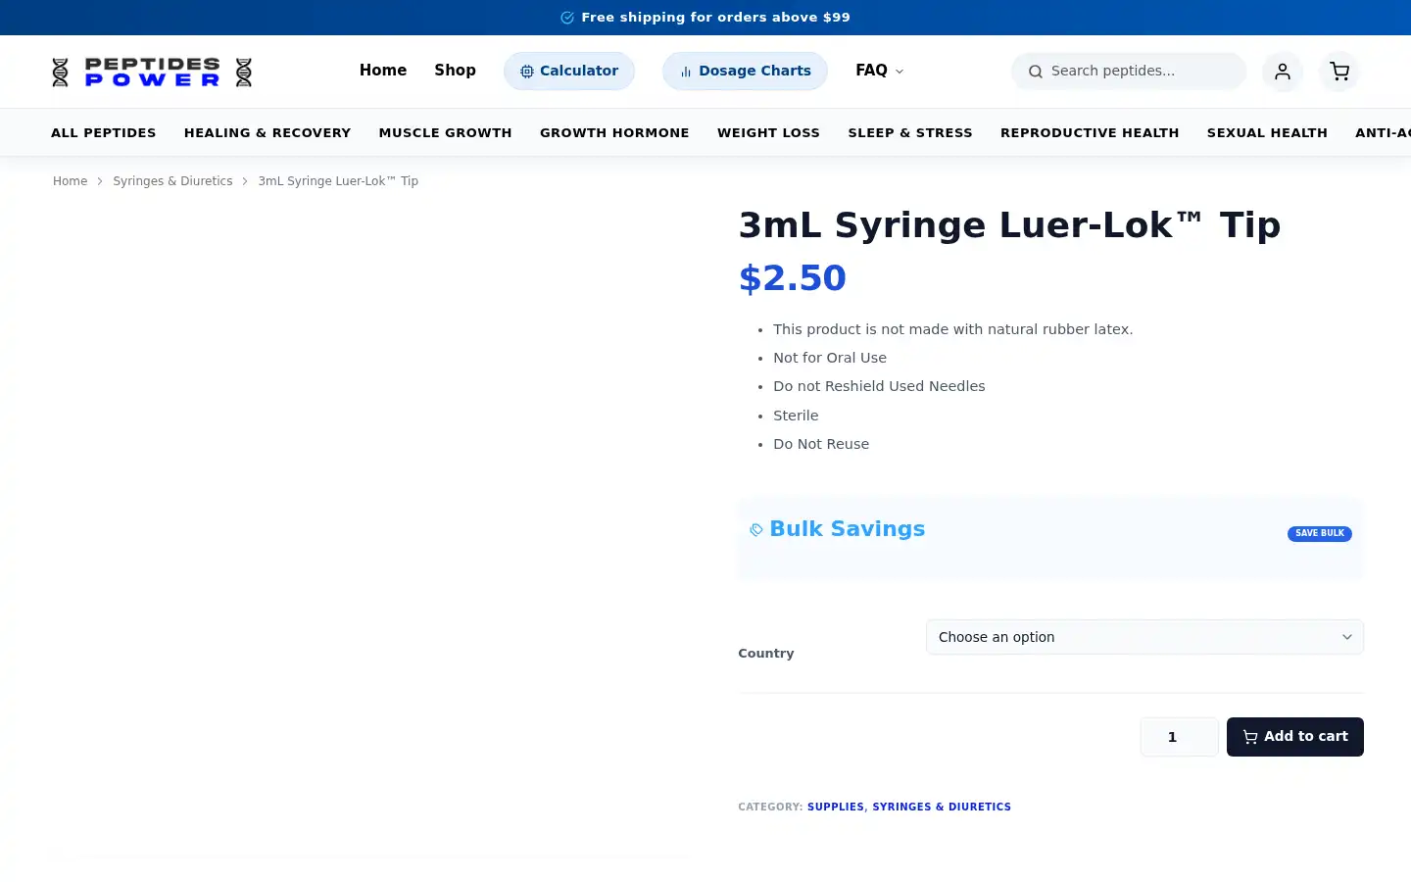Click the Save Bulk badge
Screen dimensions: 1411x882
click(1320, 534)
